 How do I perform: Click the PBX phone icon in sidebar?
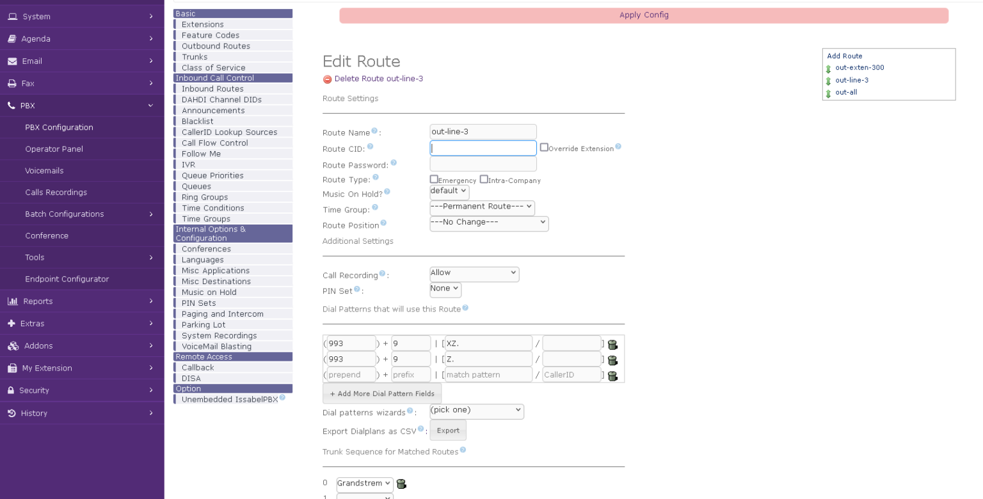(x=12, y=106)
